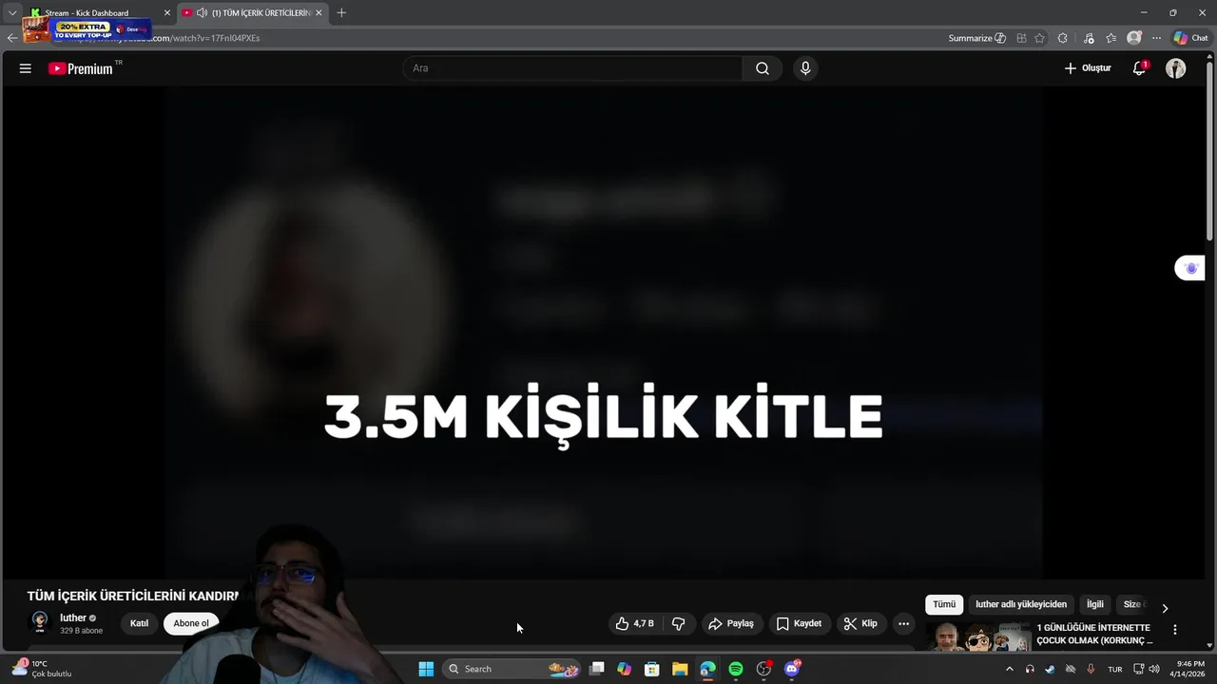Open File Explorer from taskbar
1217x684 pixels.
tap(680, 669)
